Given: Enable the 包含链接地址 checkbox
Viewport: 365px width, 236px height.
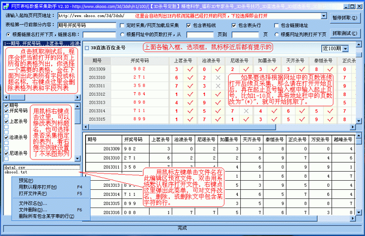Looking at the screenshot, I should 276,25.
